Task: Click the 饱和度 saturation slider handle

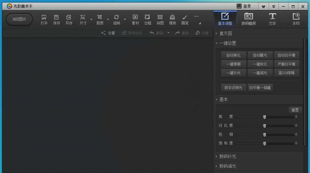Action: click(264, 144)
